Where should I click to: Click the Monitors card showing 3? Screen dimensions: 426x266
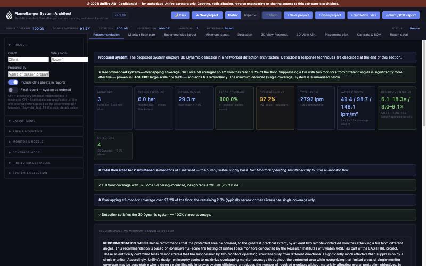pos(113,108)
